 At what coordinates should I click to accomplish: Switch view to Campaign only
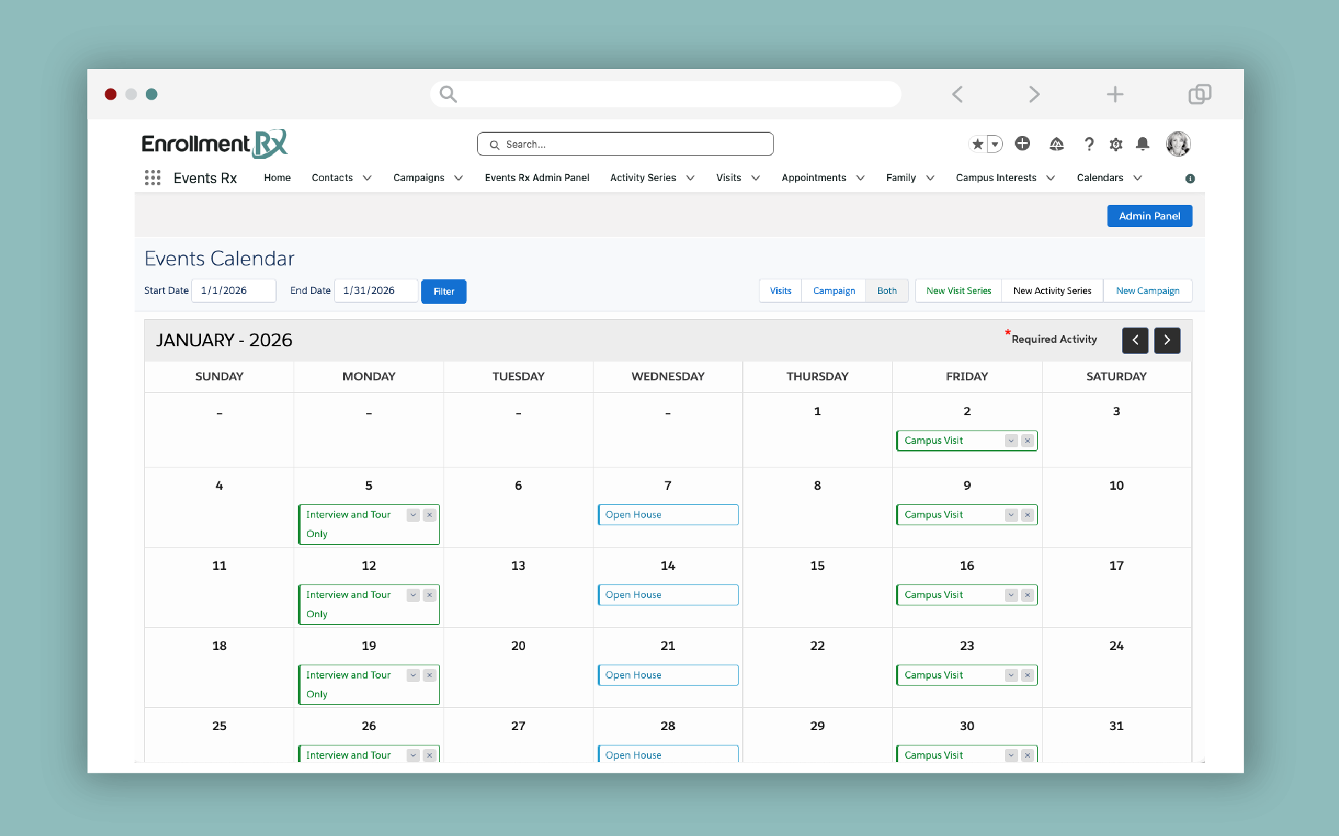click(833, 291)
